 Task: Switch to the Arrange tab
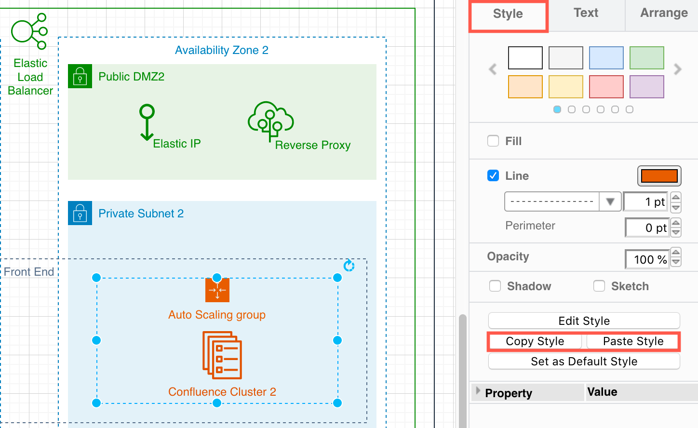coord(664,13)
